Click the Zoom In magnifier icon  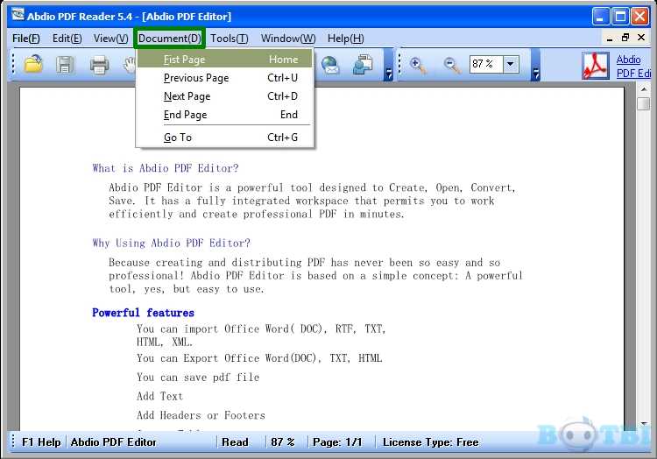click(419, 64)
